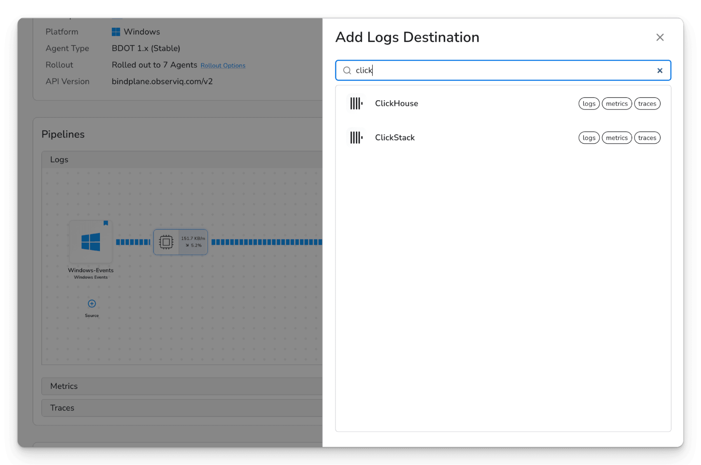Open the processor node chip icon
Screen dimensions: 701x465
[166, 242]
